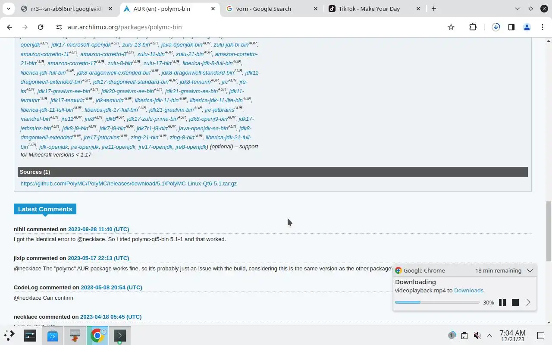Open the jre-jetbrains package link
552x345 pixels.
(220, 110)
